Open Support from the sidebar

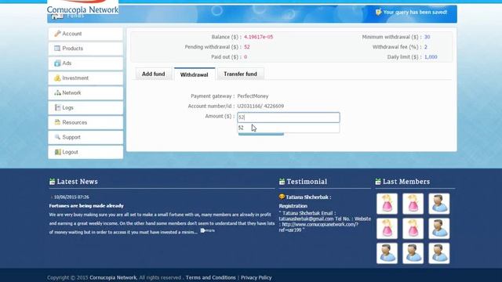pos(85,137)
